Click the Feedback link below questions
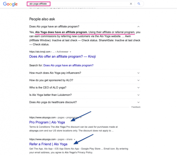The height and width of the screenshot is (156, 177). tap(136, 107)
